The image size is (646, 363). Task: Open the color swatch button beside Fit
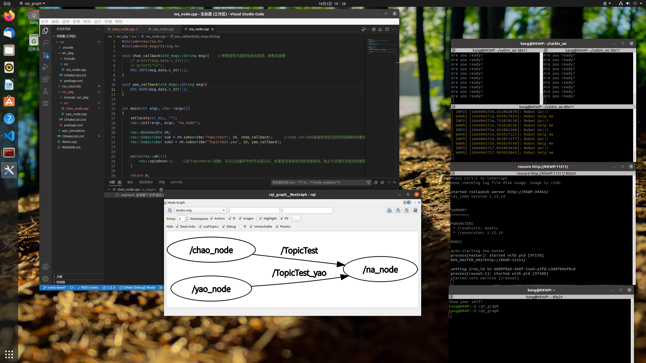coord(296,218)
